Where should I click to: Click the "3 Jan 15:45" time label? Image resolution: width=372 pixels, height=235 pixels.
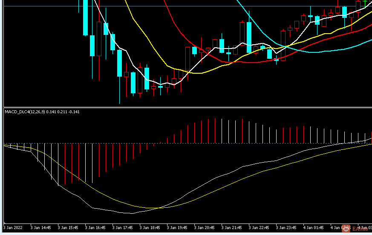68,228
